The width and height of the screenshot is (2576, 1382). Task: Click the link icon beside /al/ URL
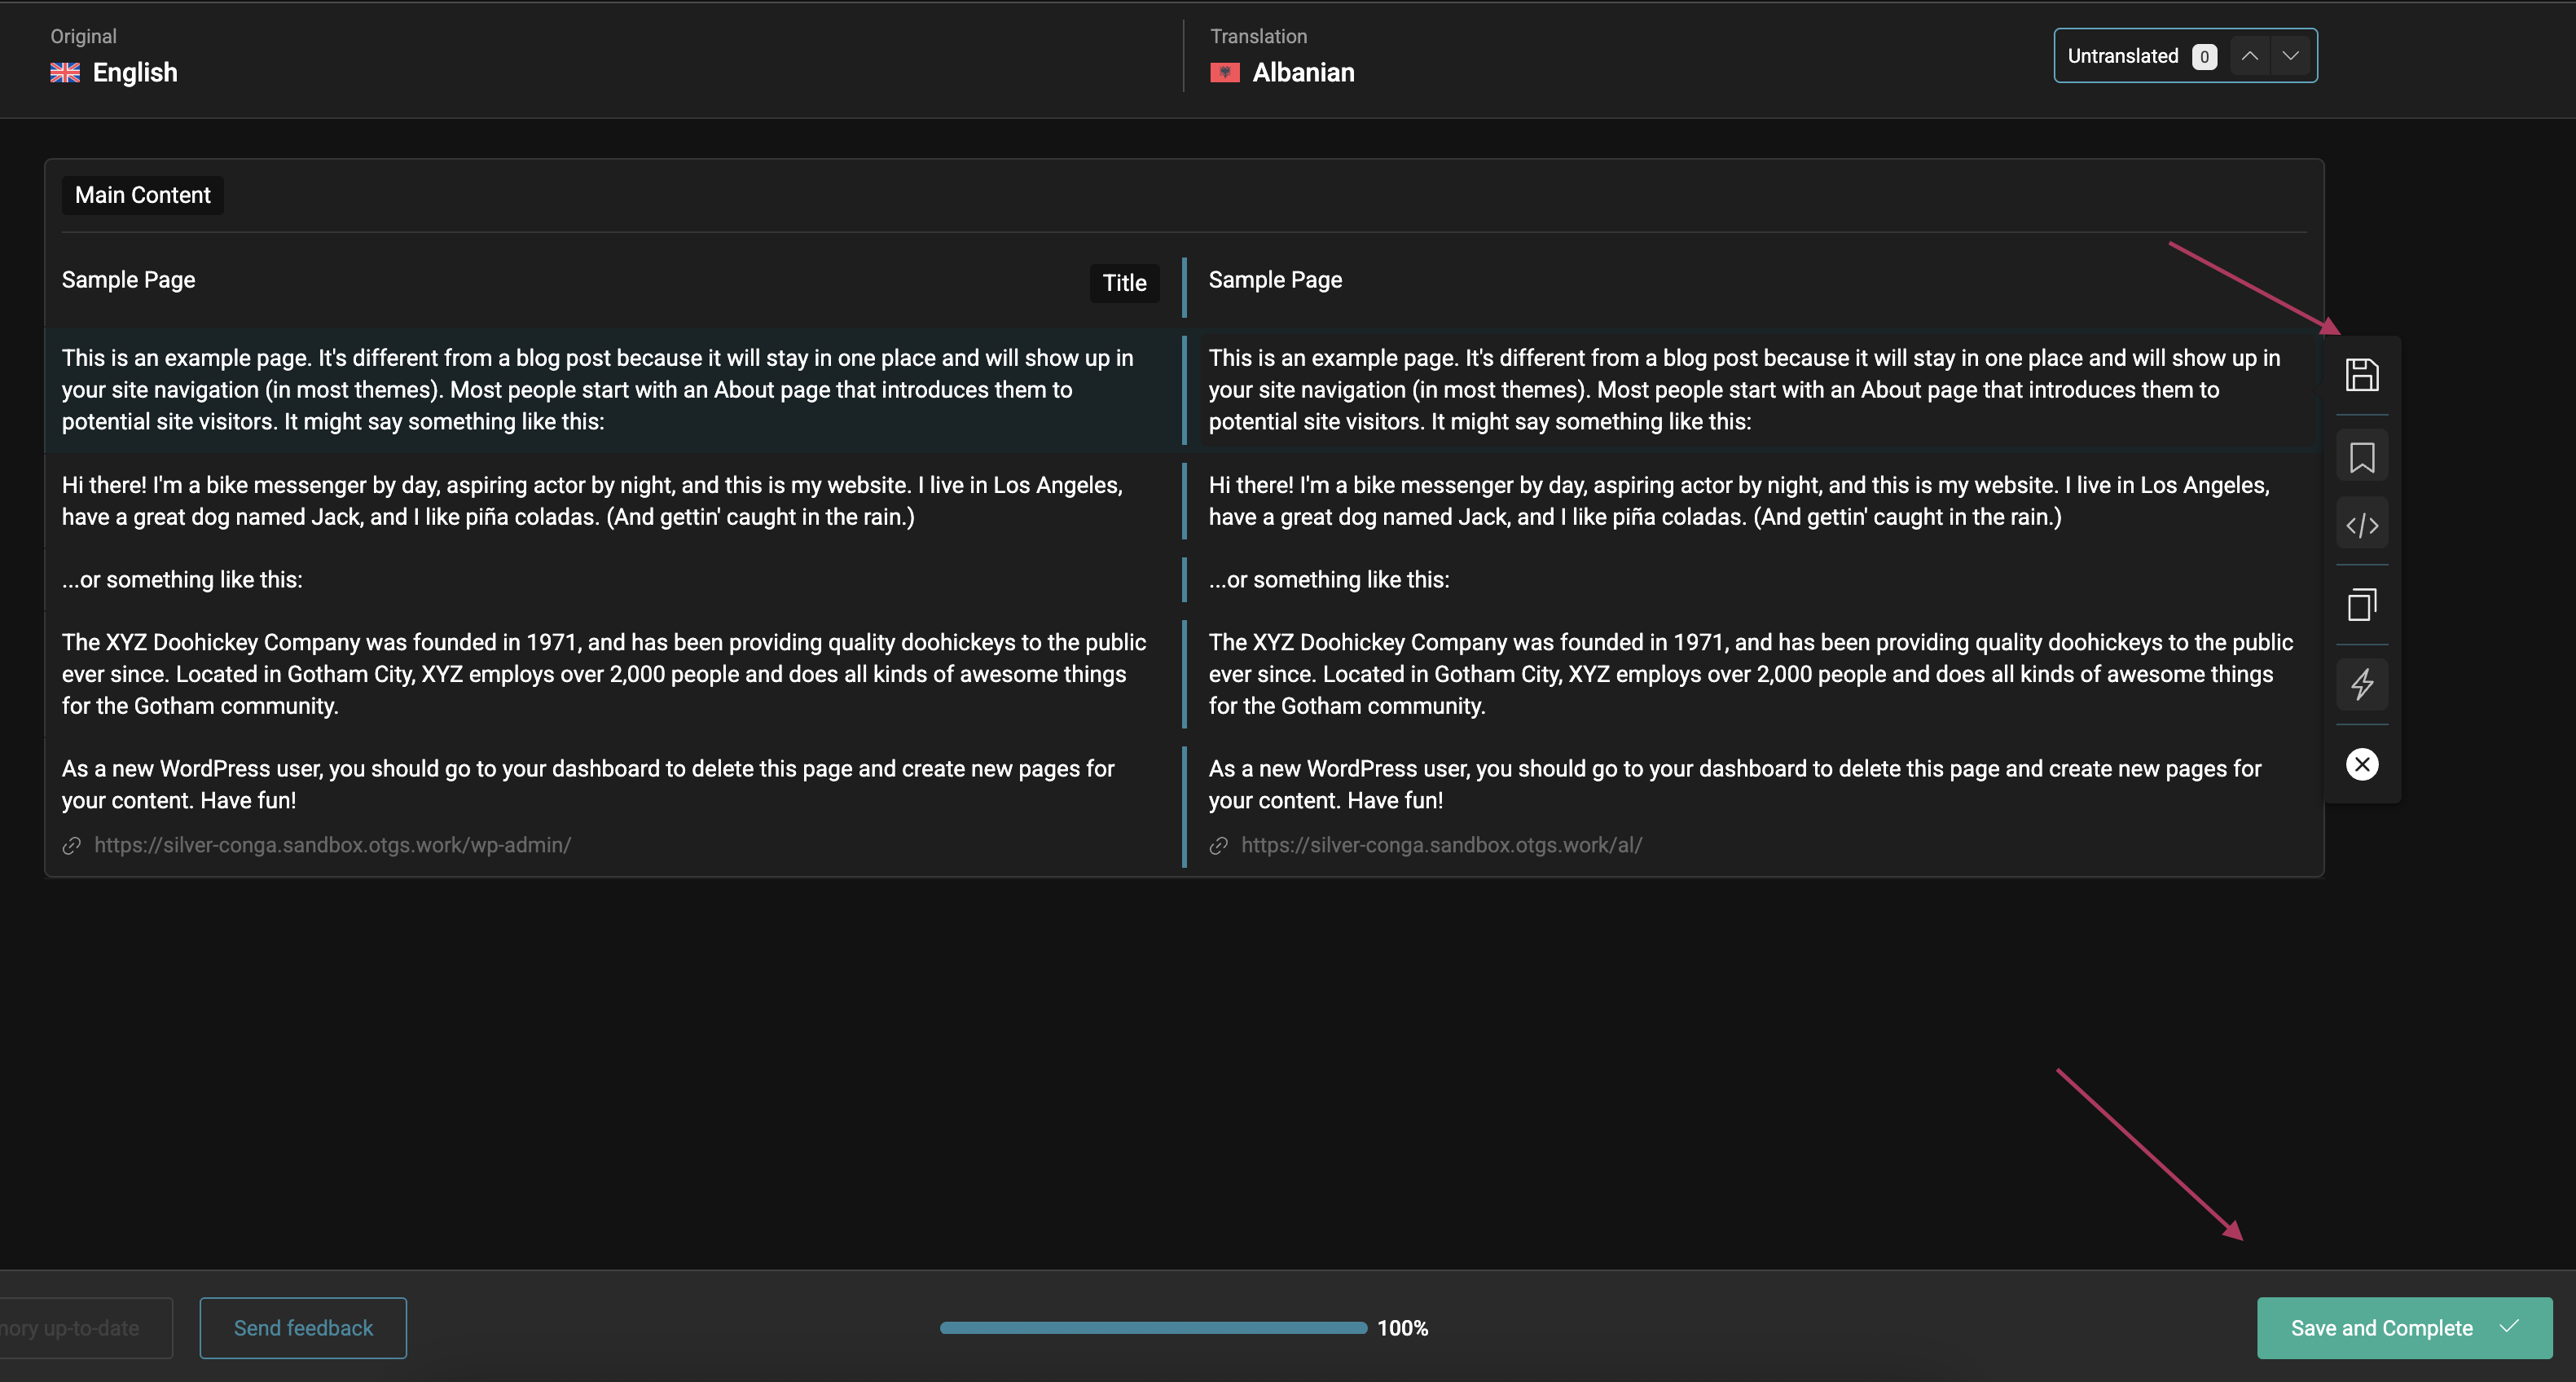1218,846
